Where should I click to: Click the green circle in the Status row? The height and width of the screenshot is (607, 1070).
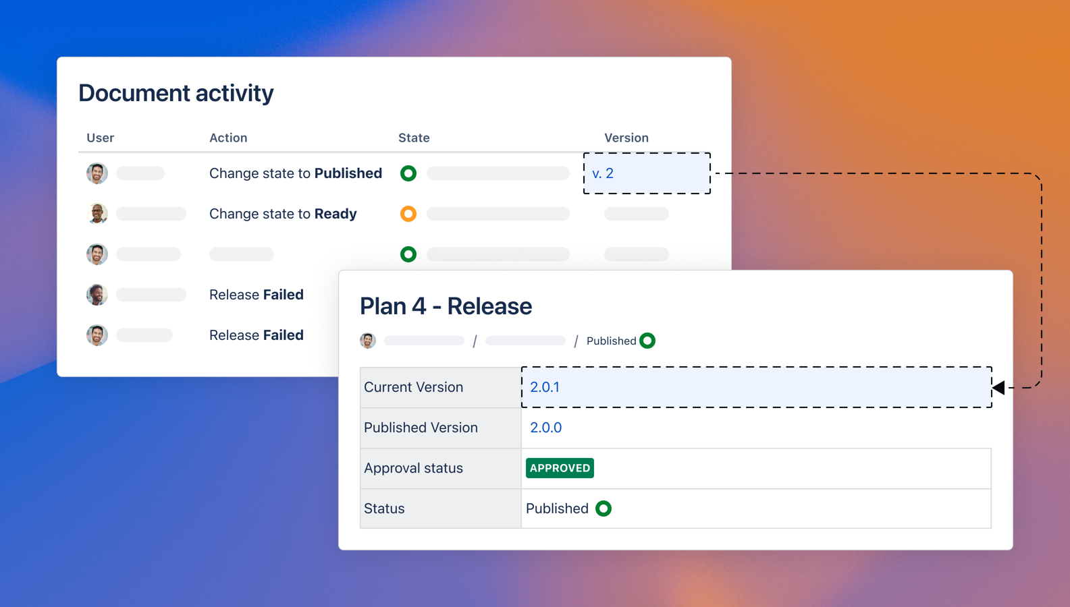(x=604, y=509)
